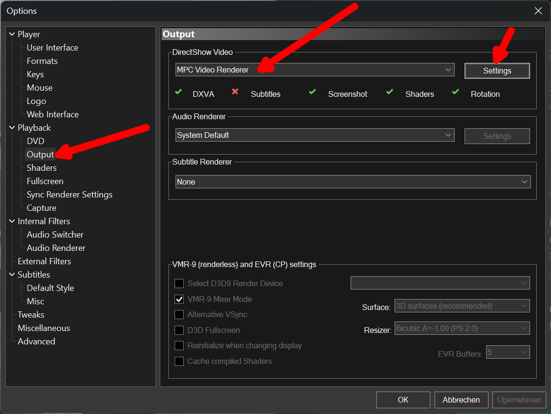Toggle Cache compiled Shaders checkbox
Image resolution: width=551 pixels, height=414 pixels.
[179, 361]
